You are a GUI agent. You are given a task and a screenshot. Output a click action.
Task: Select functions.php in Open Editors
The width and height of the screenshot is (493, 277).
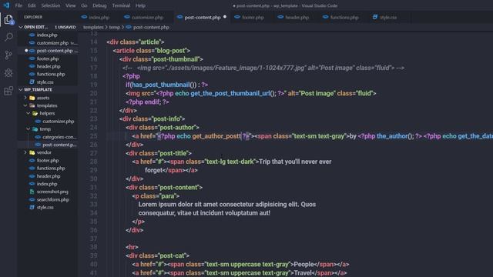(x=51, y=74)
